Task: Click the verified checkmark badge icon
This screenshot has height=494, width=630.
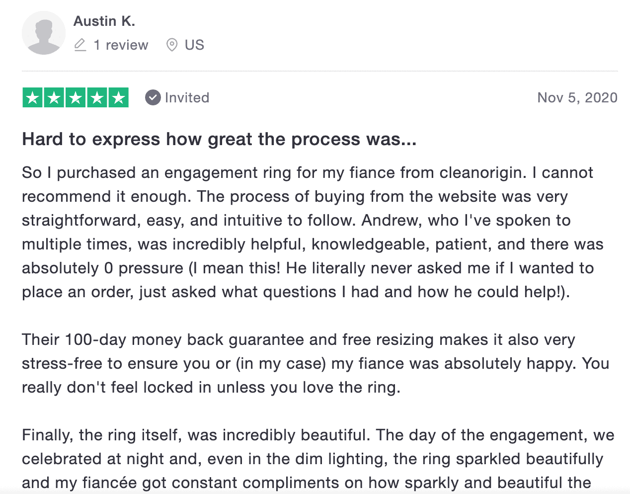Action: coord(153,97)
